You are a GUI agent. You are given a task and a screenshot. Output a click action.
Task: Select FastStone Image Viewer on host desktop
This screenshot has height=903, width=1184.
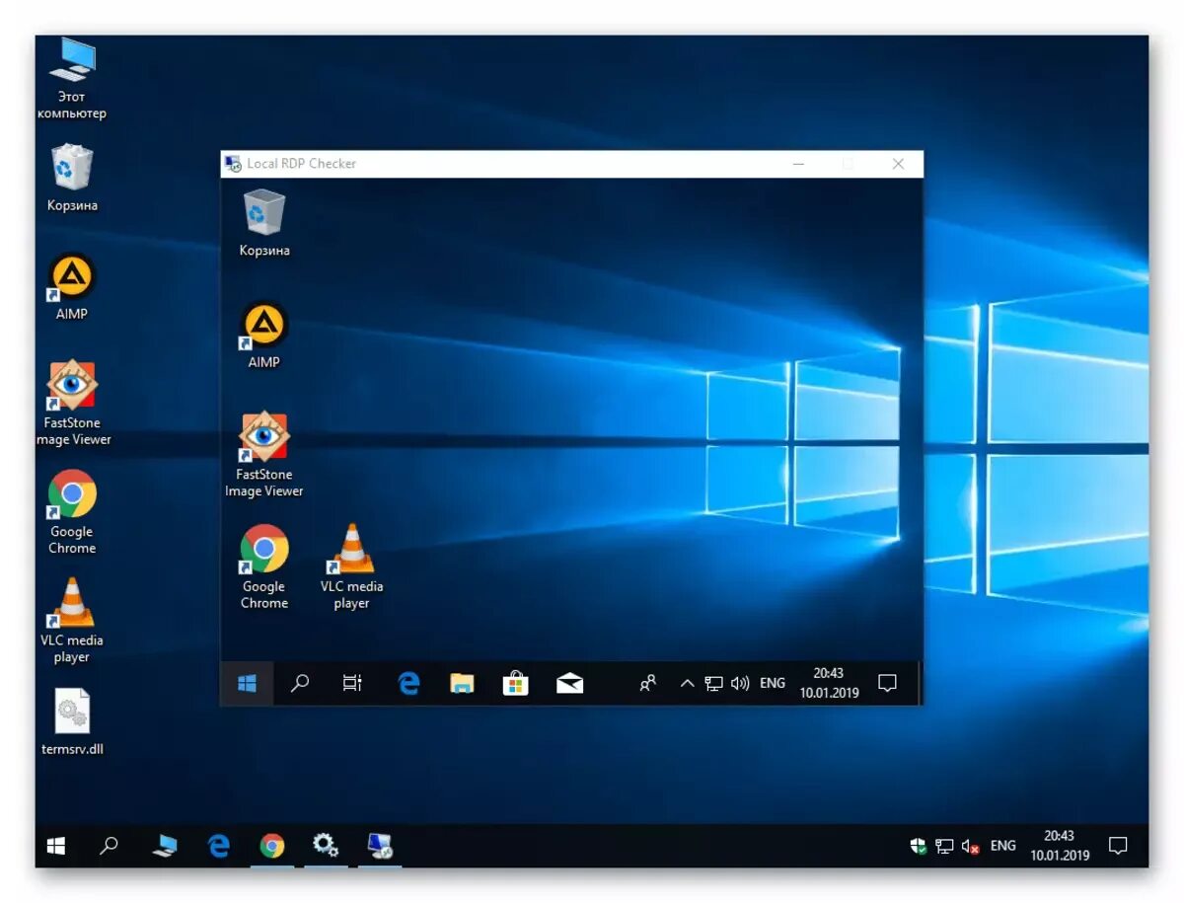[x=72, y=404]
